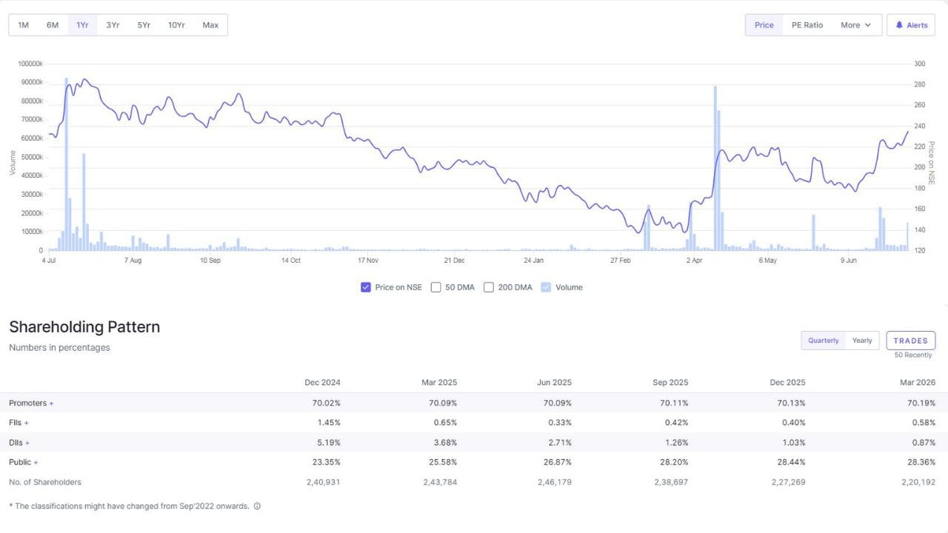Image resolution: width=948 pixels, height=533 pixels.
Task: Switch chart to 5Yr range
Action: click(x=144, y=25)
